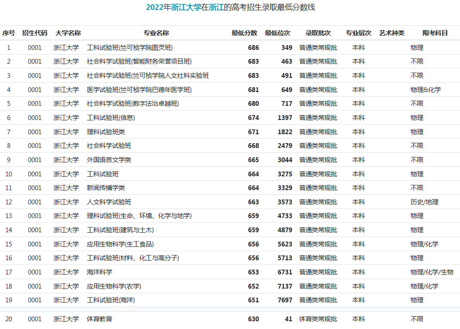Click the minimum score 686
The height and width of the screenshot is (329, 460).
pos(254,48)
